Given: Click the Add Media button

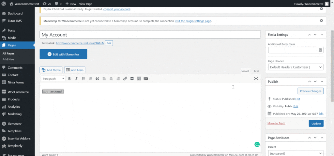Looking at the screenshot, I should point(51,70).
